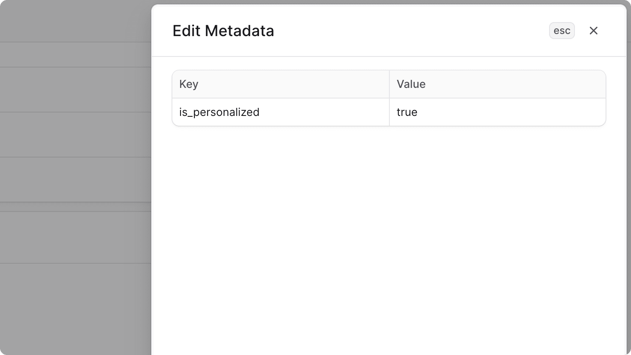Click the metadata table header row
This screenshot has height=355, width=631.
pos(388,84)
